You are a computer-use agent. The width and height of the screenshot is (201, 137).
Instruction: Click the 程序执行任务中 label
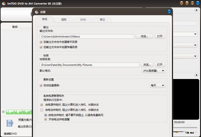click(x=53, y=100)
